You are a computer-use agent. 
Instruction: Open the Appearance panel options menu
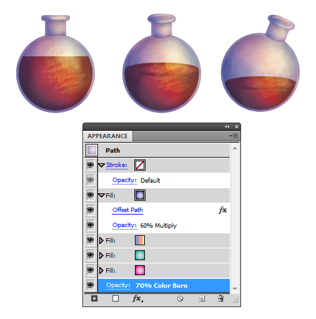point(234,136)
